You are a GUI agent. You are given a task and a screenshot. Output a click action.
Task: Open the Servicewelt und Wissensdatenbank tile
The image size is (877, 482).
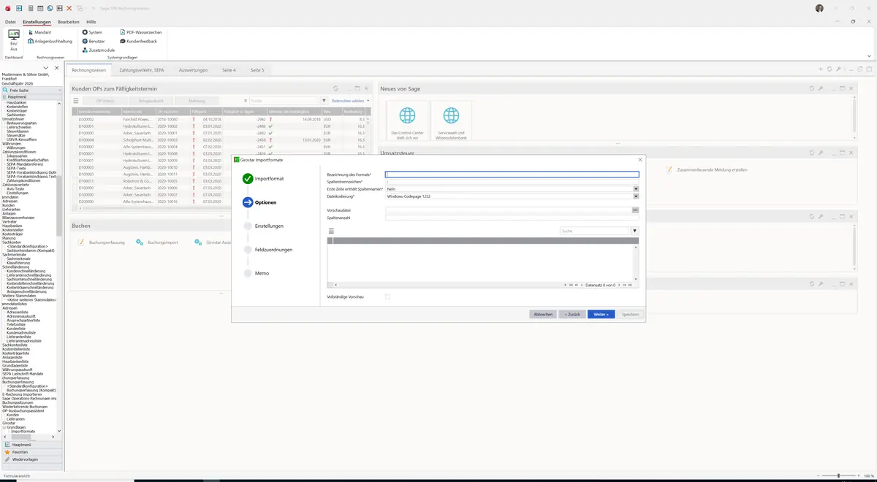tap(452, 121)
